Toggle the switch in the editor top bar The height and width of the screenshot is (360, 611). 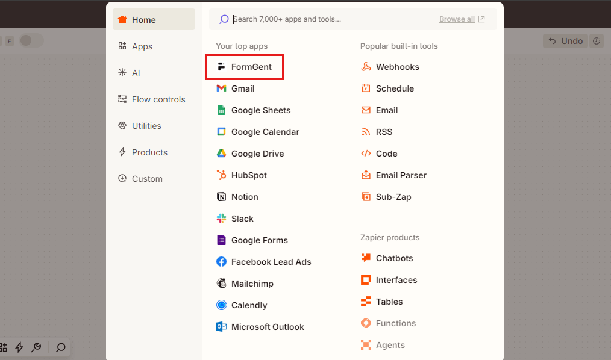31,40
